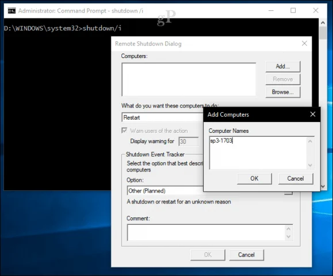Close the Remote Shutdown Dialog window
This screenshot has height=276, width=333.
click(x=304, y=44)
